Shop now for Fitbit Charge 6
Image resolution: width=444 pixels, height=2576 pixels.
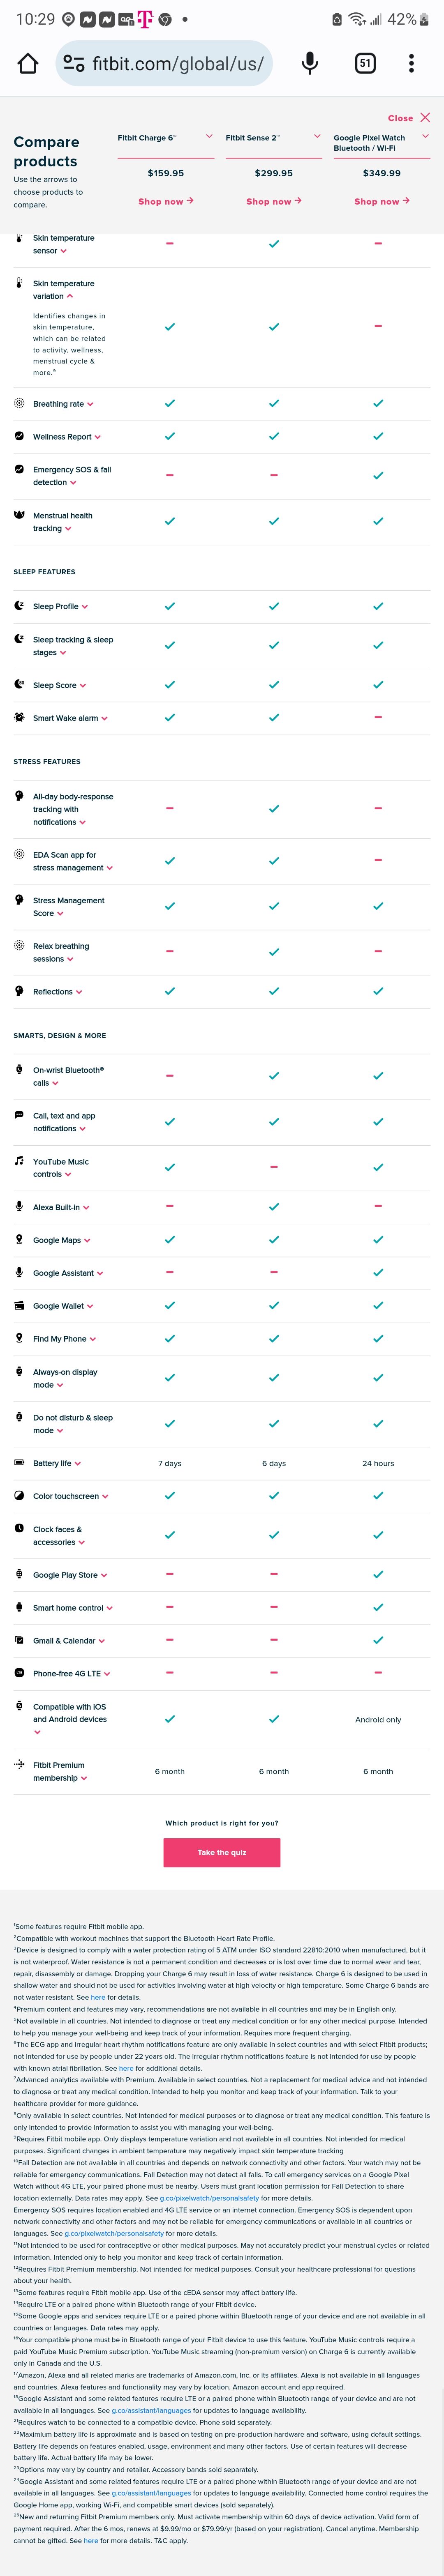[165, 201]
